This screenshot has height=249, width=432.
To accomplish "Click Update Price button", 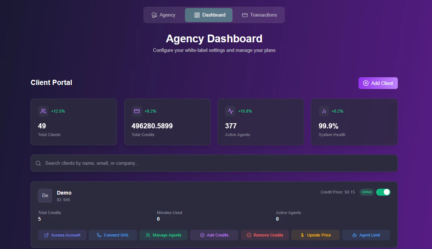I will click(315, 235).
